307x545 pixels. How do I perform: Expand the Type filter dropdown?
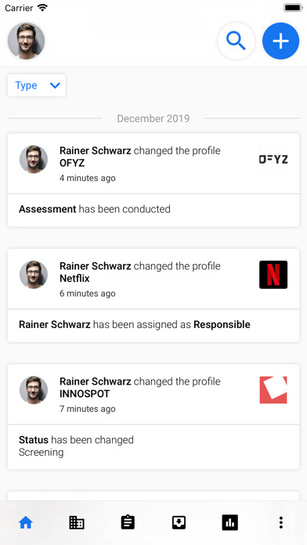tap(37, 85)
